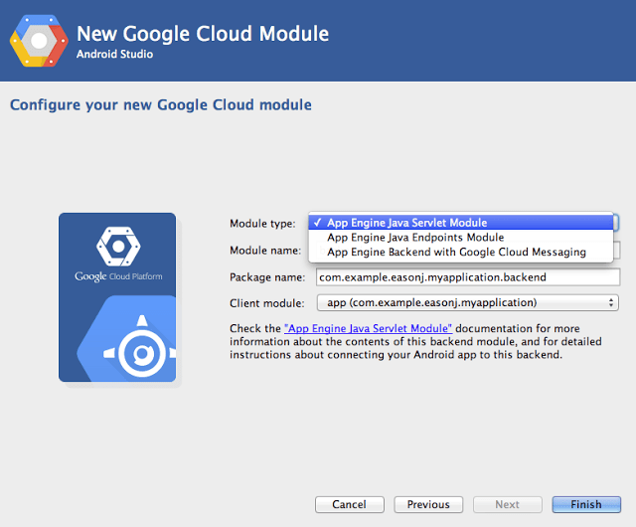Open the App Engine Java Servlet Module documentation link
636x527 pixels.
[x=368, y=328]
